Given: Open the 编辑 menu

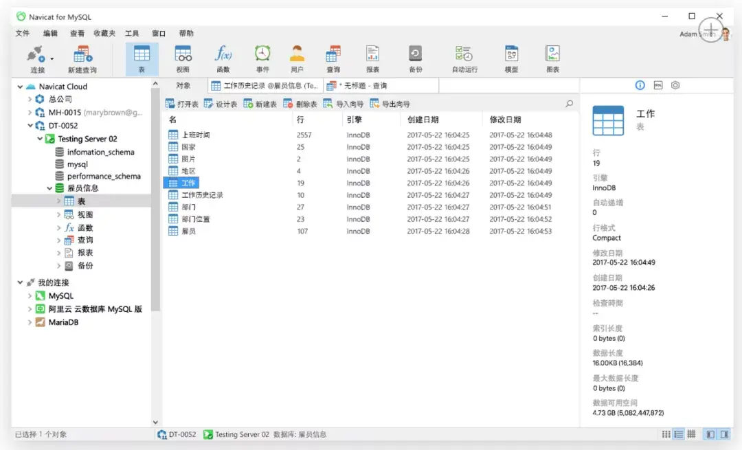Looking at the screenshot, I should tap(50, 33).
